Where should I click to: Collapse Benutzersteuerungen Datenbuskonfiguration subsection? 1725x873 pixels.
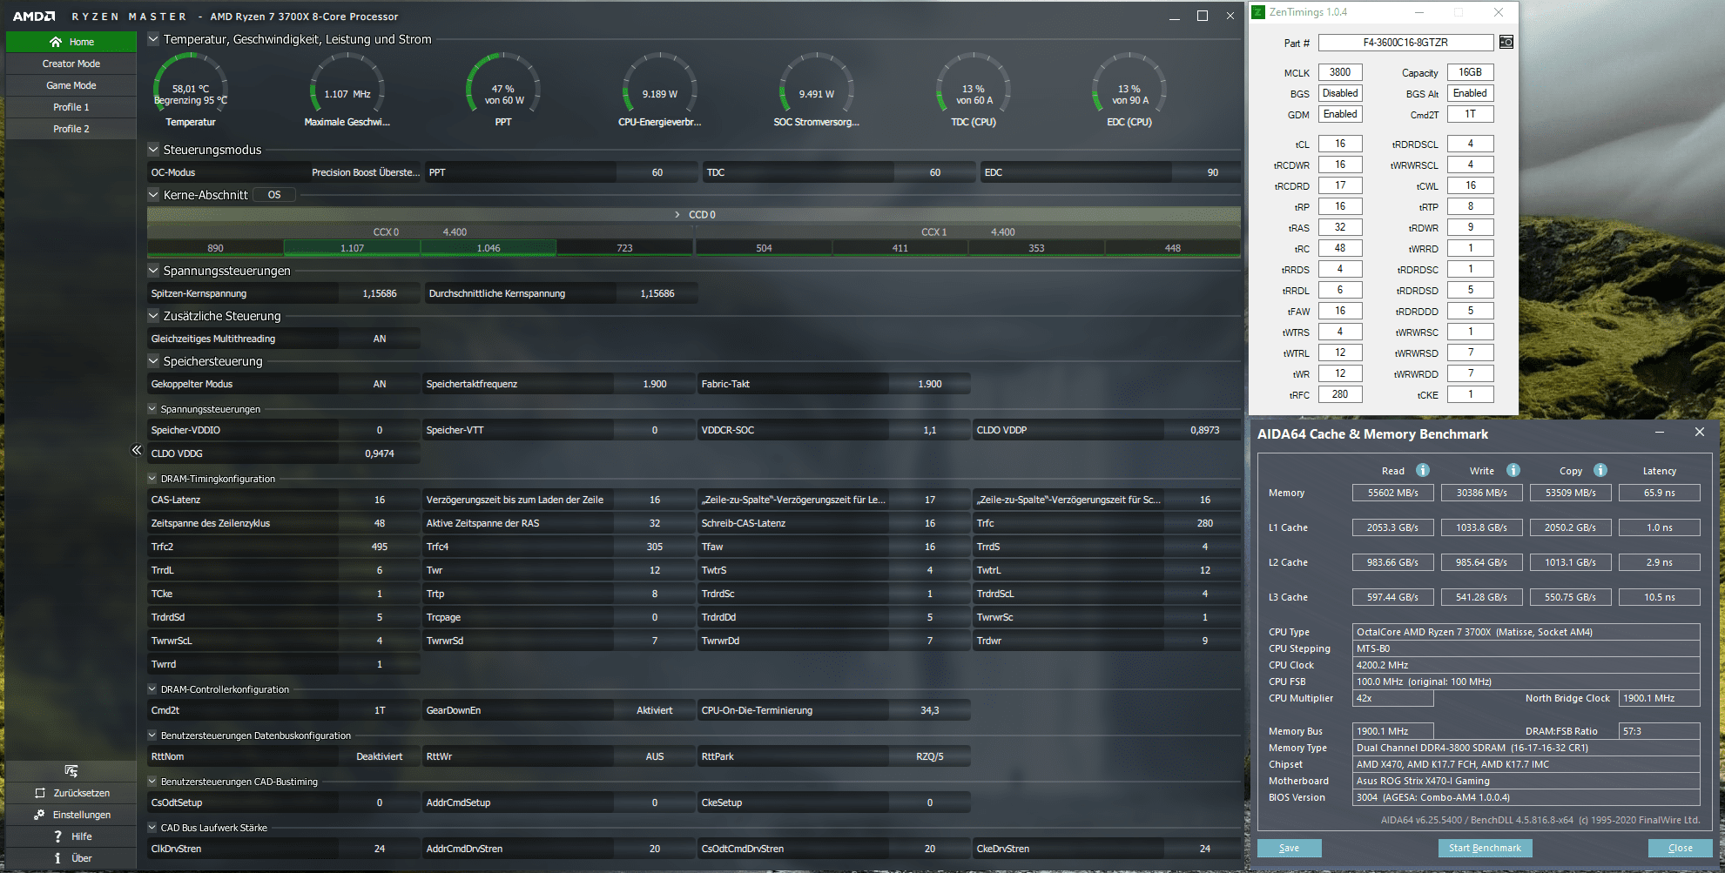point(152,735)
